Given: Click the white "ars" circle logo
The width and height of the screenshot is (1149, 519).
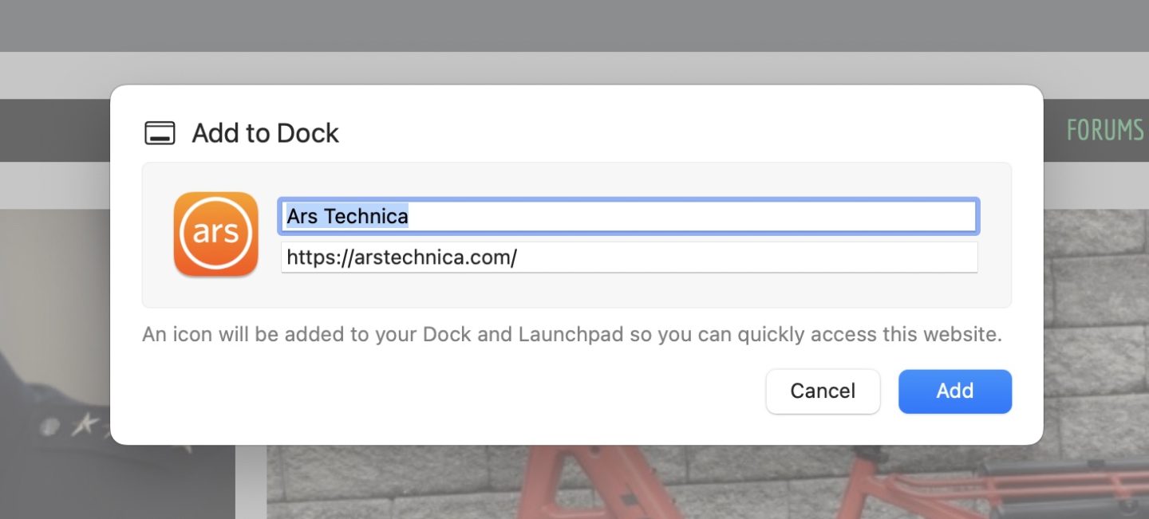Looking at the screenshot, I should pyautogui.click(x=215, y=232).
